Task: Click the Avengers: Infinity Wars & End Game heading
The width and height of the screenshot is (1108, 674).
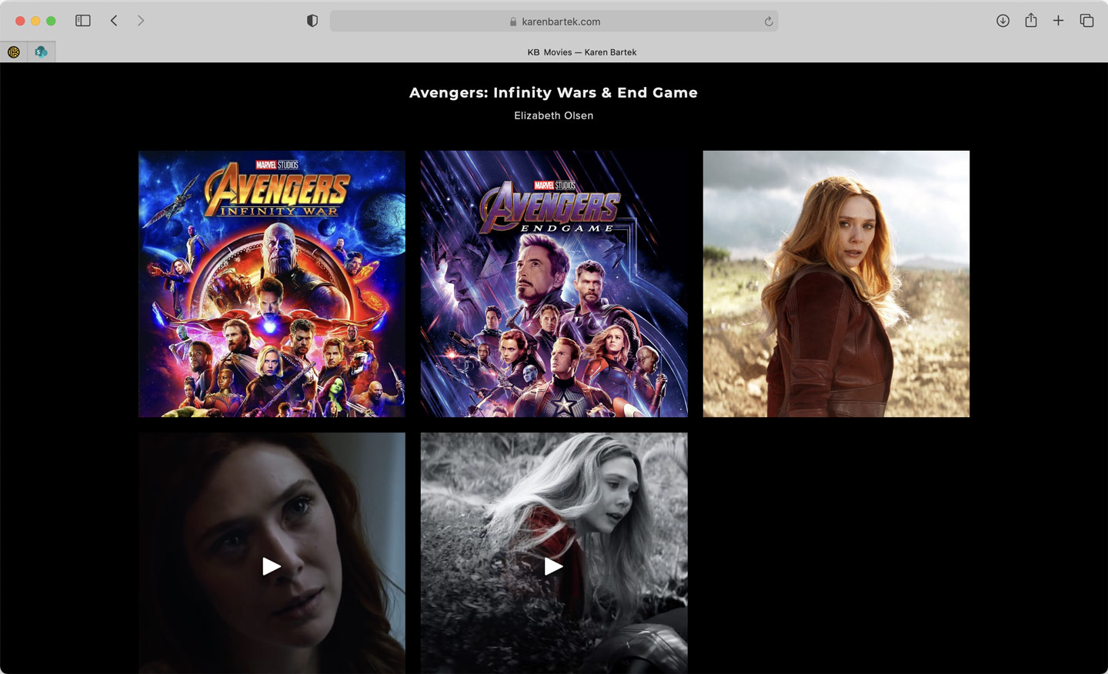Action: (553, 92)
